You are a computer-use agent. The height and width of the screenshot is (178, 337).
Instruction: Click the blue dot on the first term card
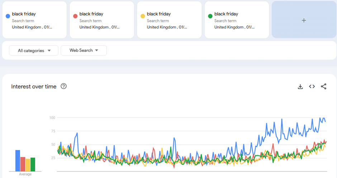(x=8, y=16)
